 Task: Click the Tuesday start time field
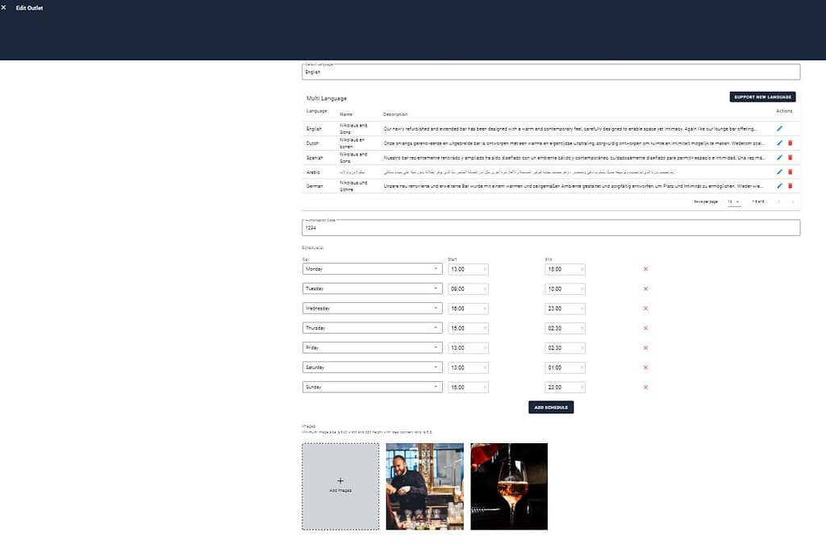tap(468, 289)
